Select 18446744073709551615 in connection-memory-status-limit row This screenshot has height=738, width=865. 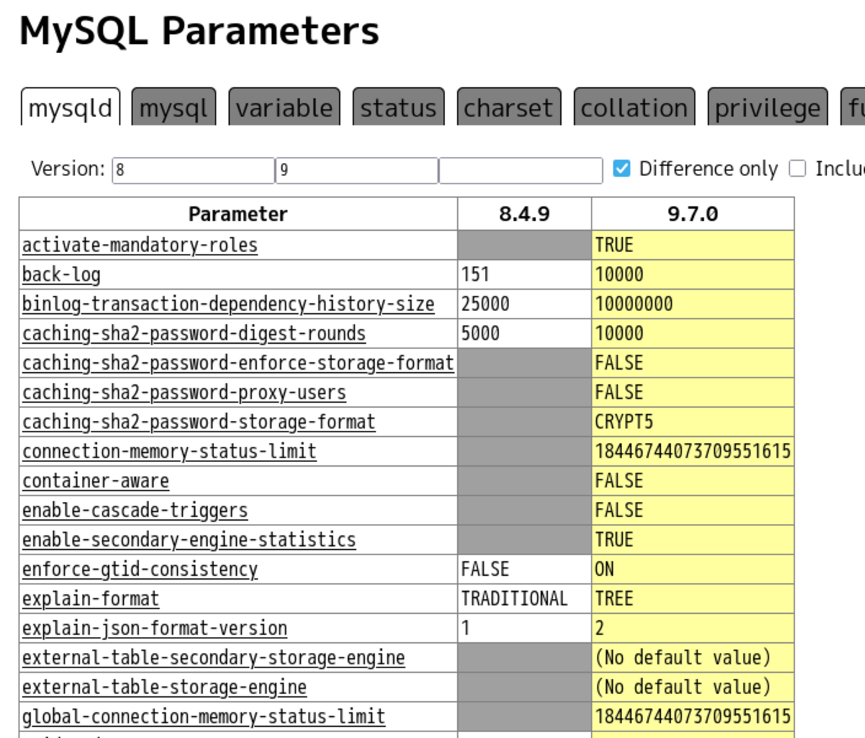point(693,451)
